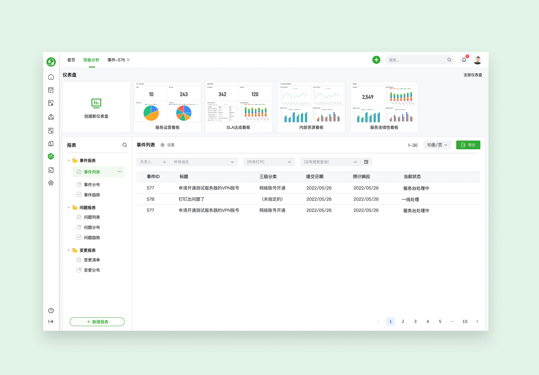
Task: Open the 负责人 filter dropdown
Action: [x=153, y=162]
